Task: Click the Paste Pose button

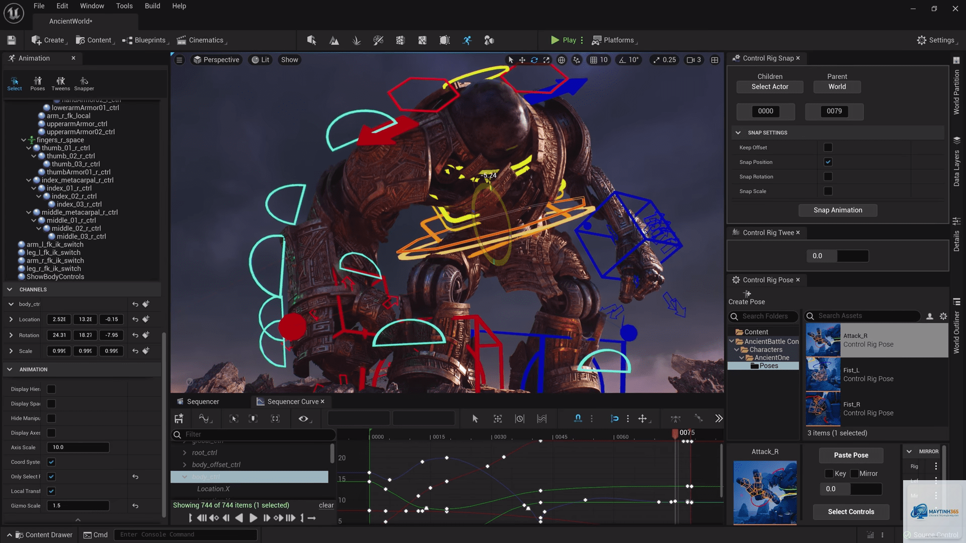Action: click(x=851, y=455)
